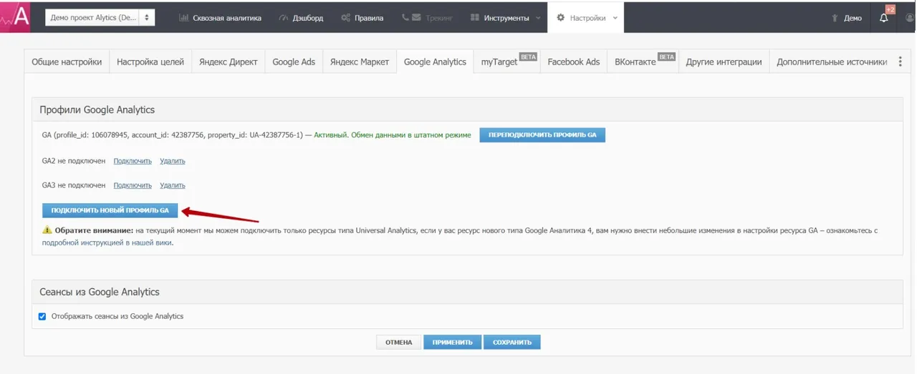Select the Google Analytics tab

pyautogui.click(x=435, y=62)
